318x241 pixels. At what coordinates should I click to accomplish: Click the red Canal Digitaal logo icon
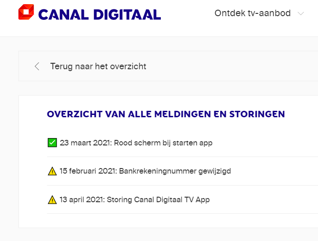point(26,12)
